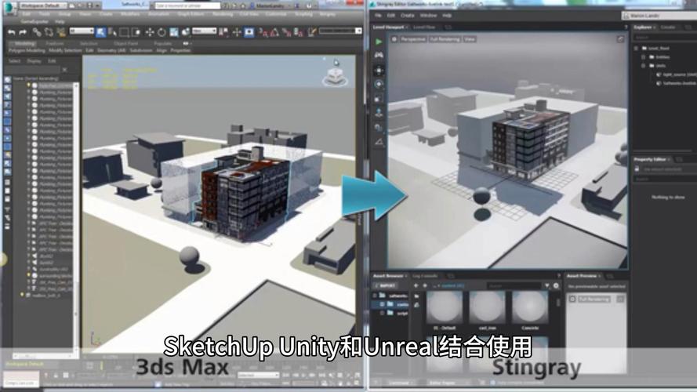Select the Select and Link tool
Screen dimensions: 697x392
[37, 32]
